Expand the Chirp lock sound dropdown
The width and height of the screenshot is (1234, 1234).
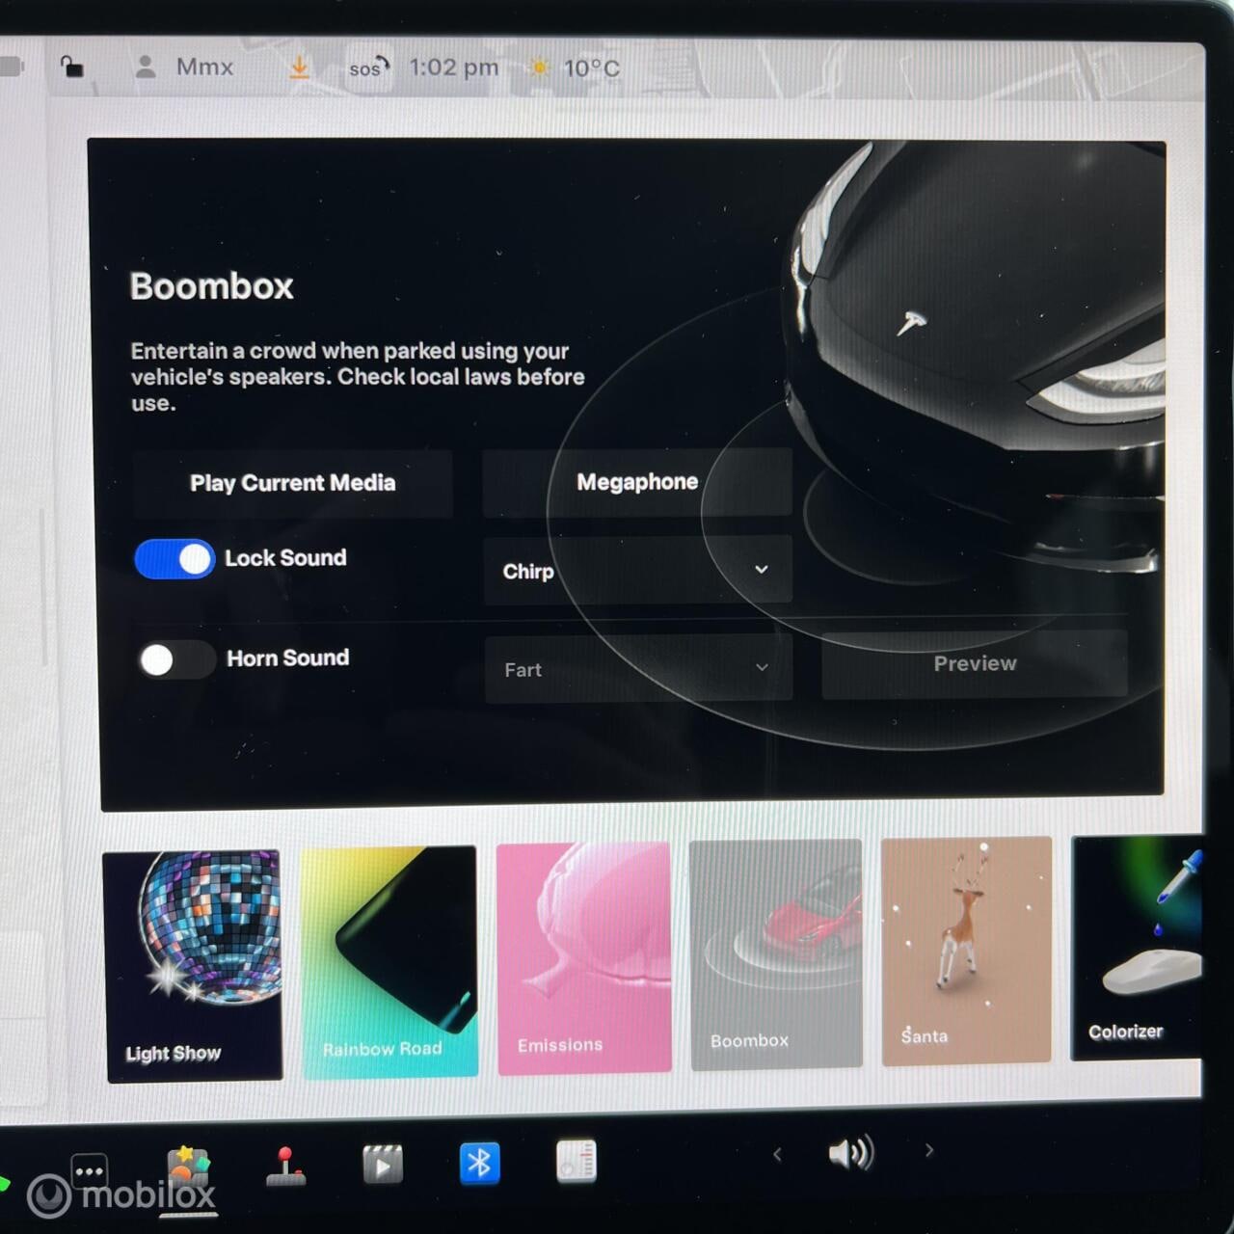637,571
